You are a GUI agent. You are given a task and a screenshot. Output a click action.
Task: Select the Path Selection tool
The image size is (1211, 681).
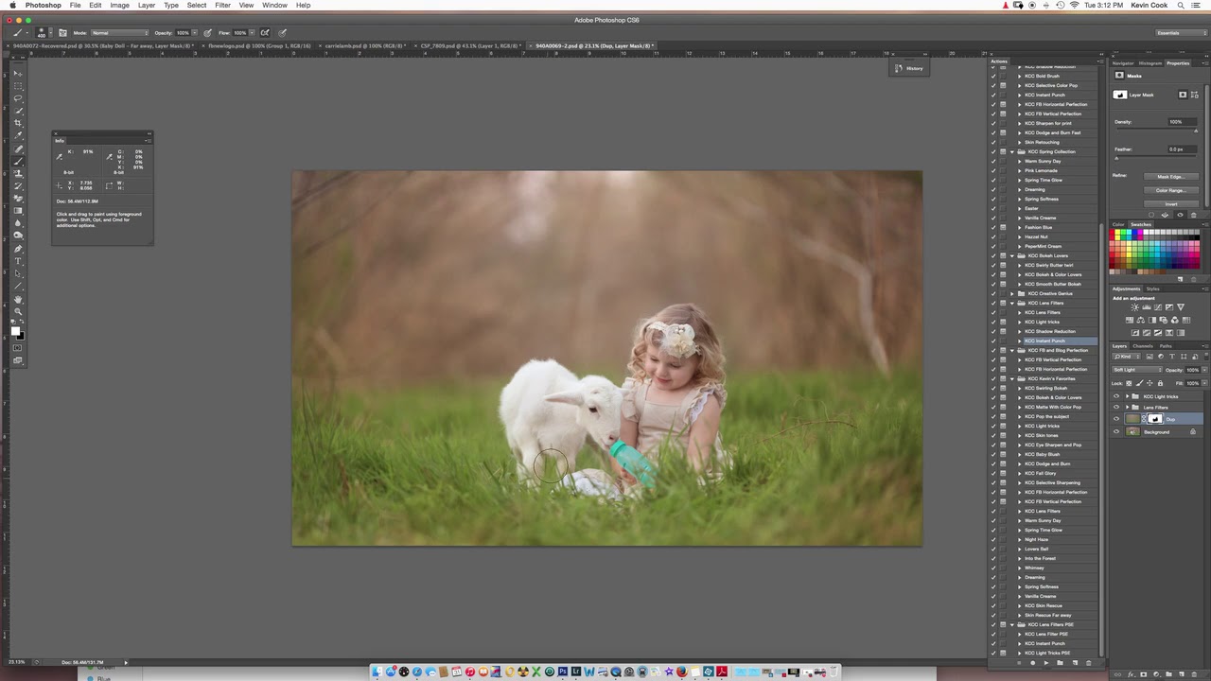[x=17, y=273]
